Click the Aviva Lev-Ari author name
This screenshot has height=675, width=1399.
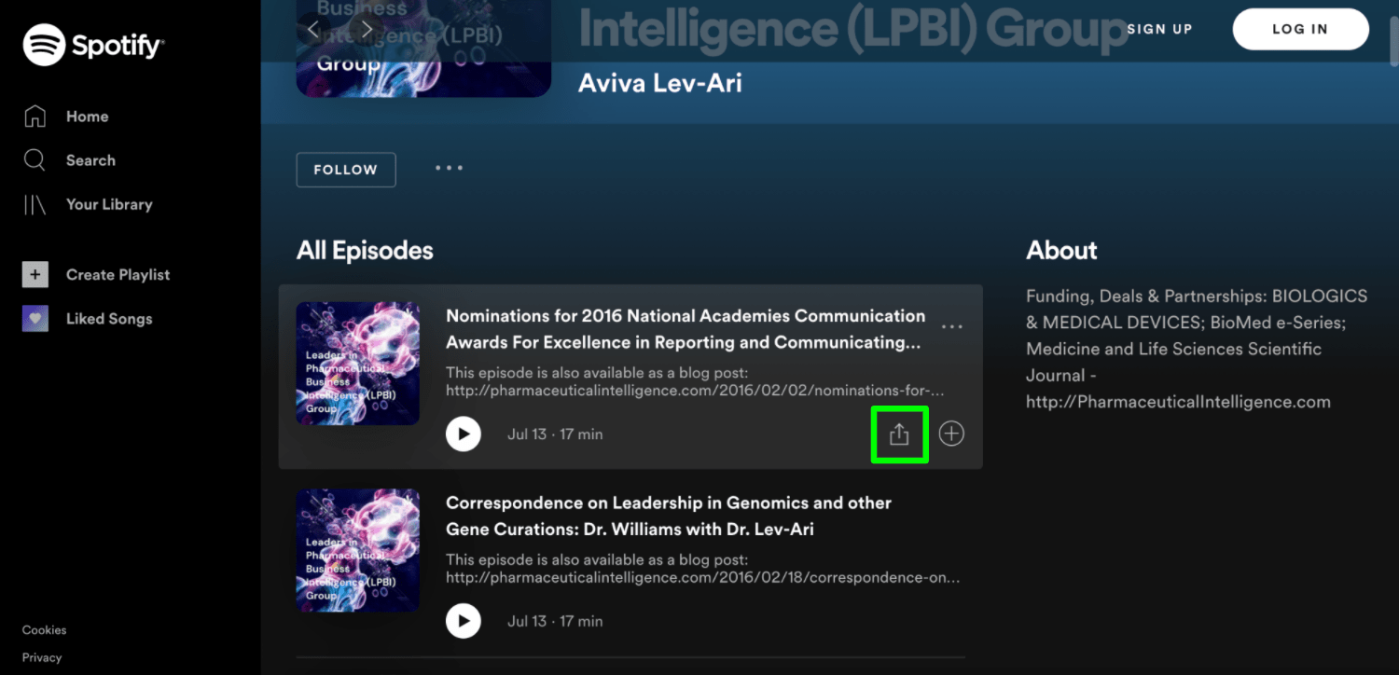coord(660,83)
